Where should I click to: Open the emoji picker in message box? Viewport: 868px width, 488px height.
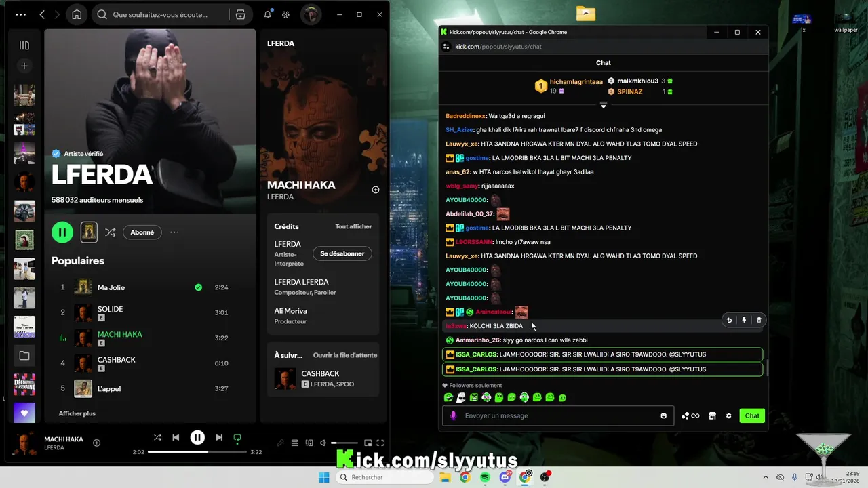[663, 415]
